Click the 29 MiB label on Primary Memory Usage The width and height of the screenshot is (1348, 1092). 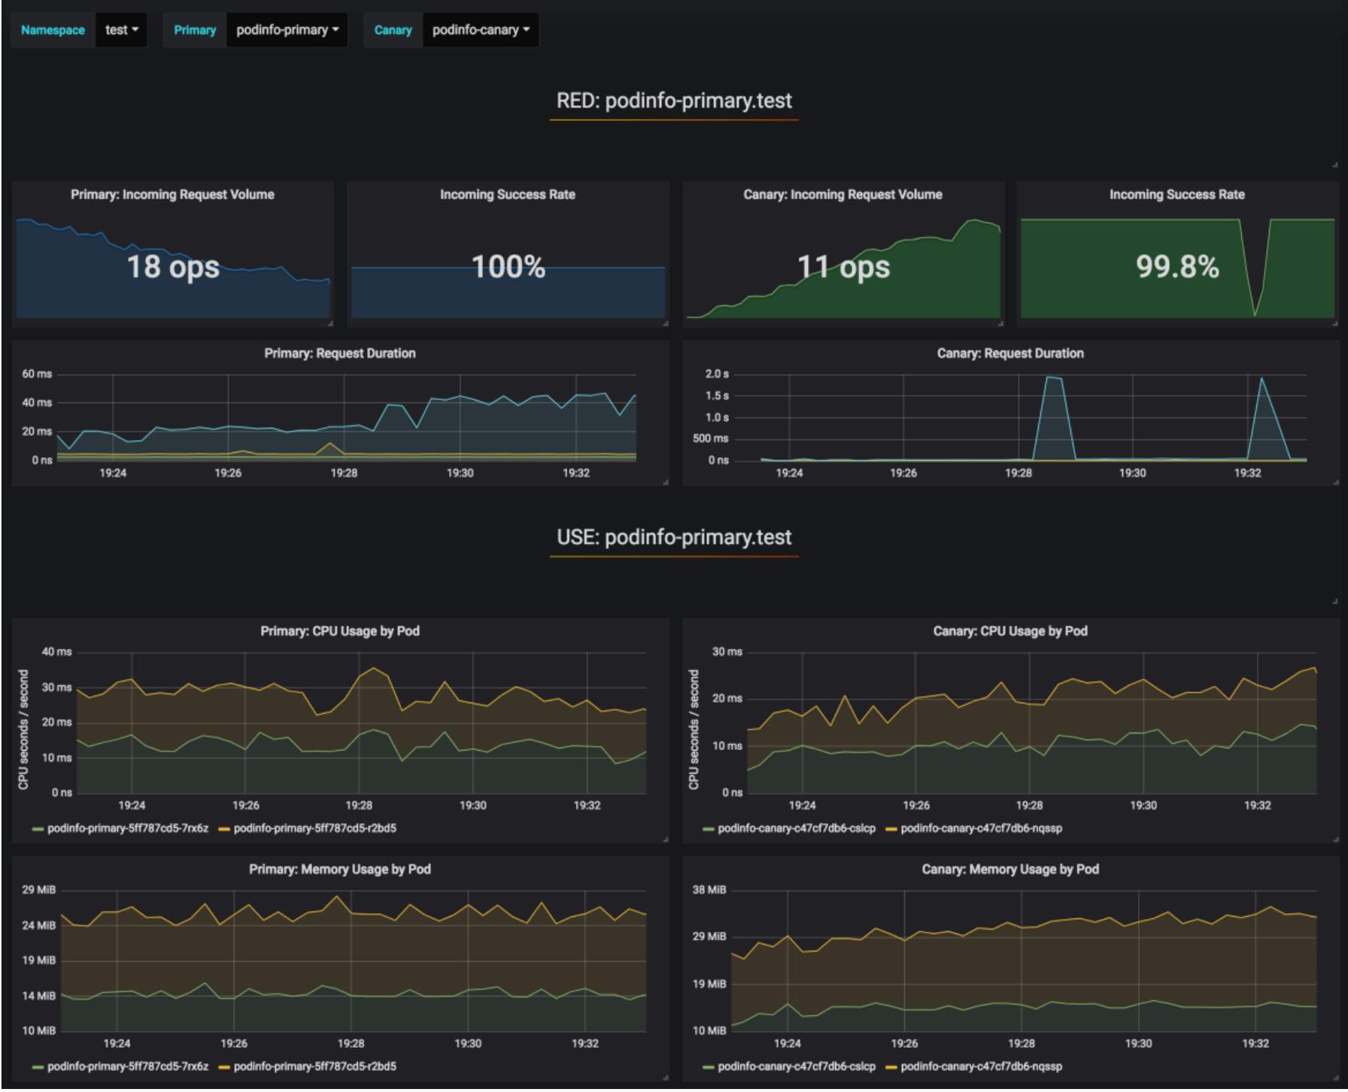click(38, 890)
